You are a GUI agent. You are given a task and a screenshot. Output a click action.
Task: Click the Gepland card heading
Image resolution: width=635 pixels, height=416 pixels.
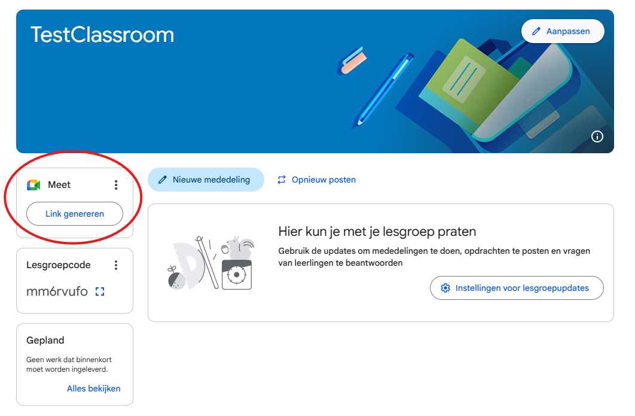(45, 340)
